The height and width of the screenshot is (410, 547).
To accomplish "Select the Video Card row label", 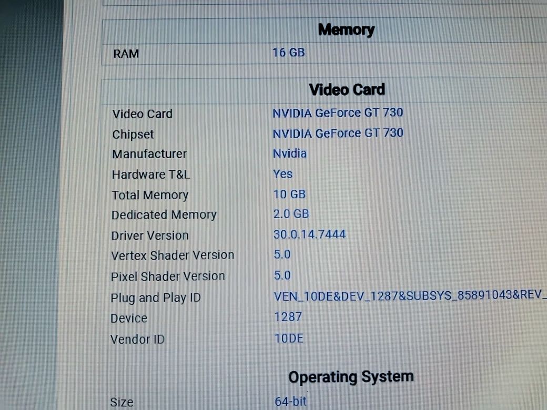I will point(143,114).
